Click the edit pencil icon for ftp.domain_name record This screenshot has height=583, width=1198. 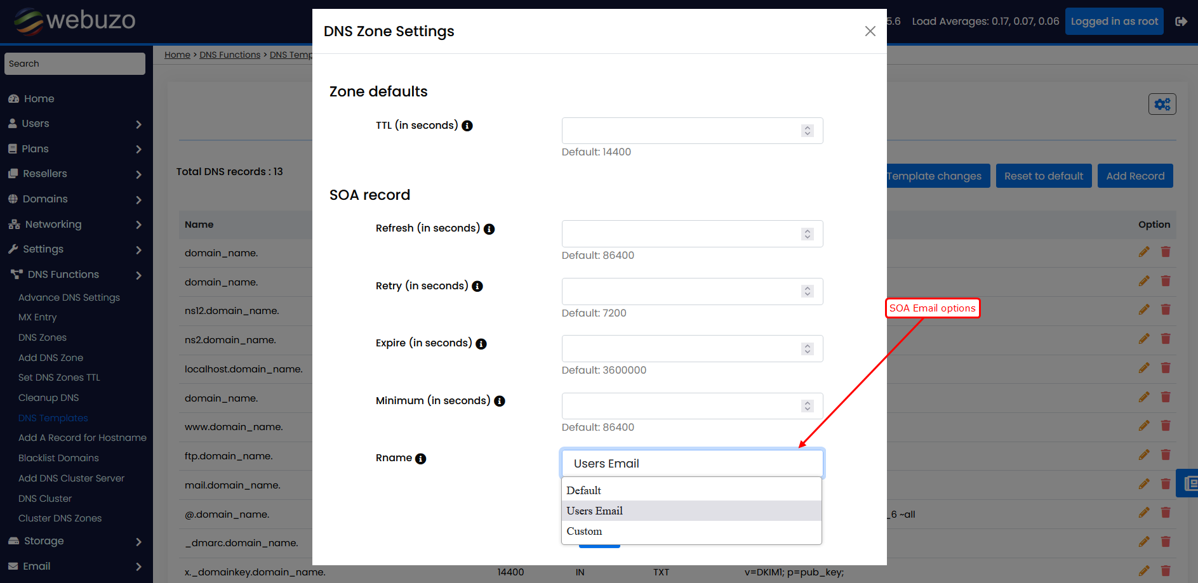[x=1144, y=455]
